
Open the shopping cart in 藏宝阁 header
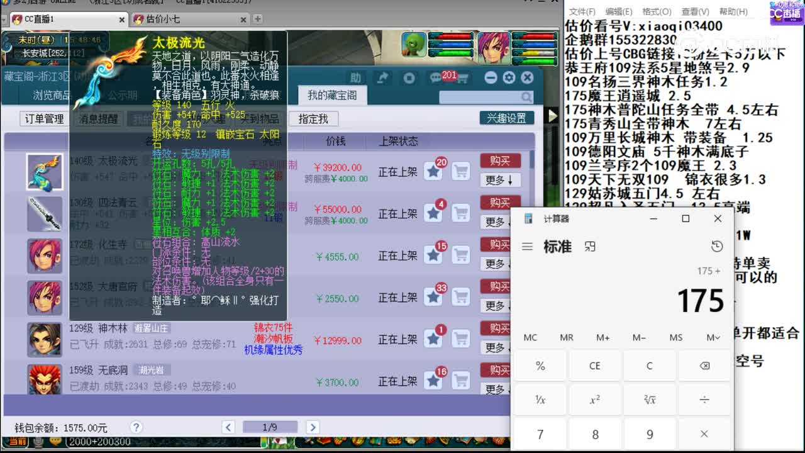coord(463,79)
